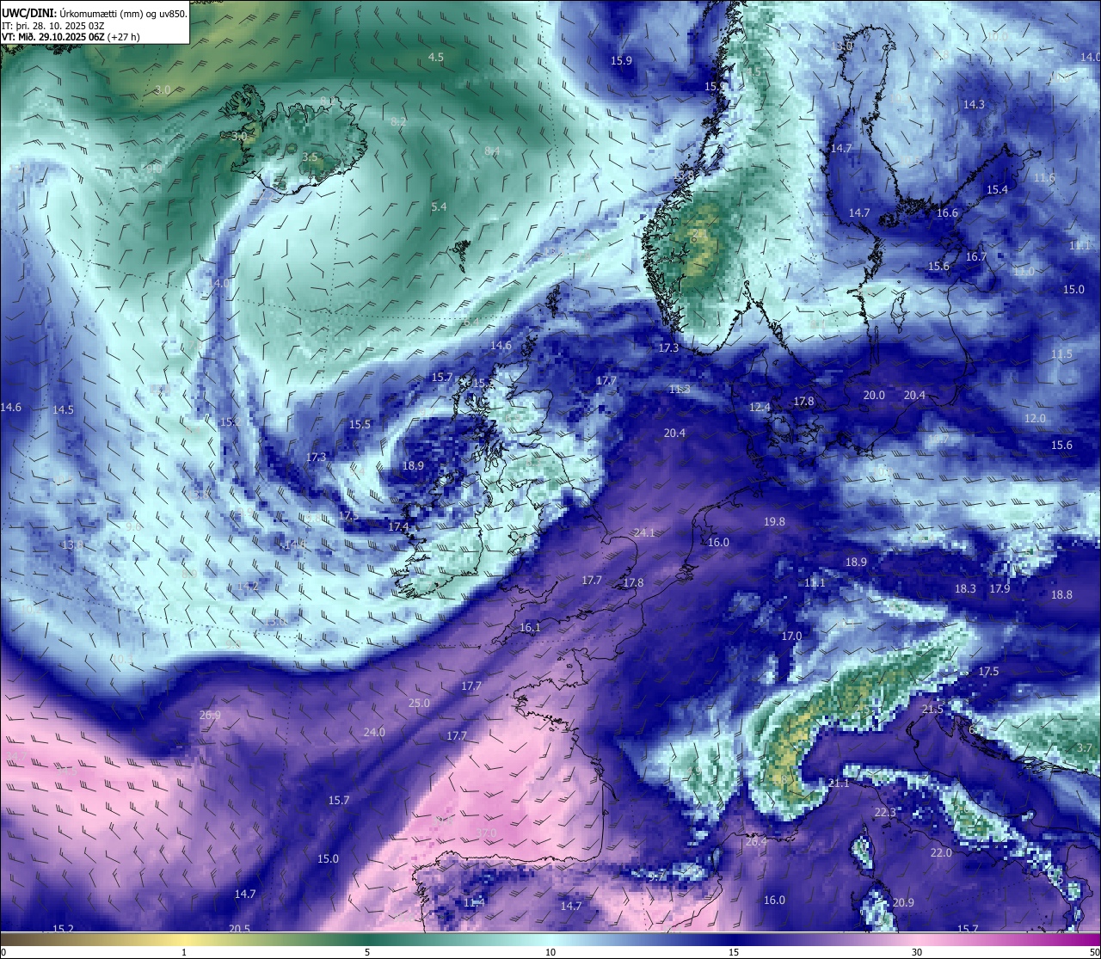This screenshot has height=959, width=1101.
Task: Click the 21.1 value on the map
Action: click(x=839, y=784)
